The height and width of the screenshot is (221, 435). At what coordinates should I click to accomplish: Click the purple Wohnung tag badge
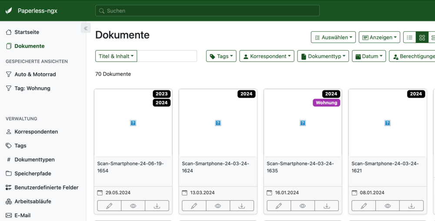(327, 103)
